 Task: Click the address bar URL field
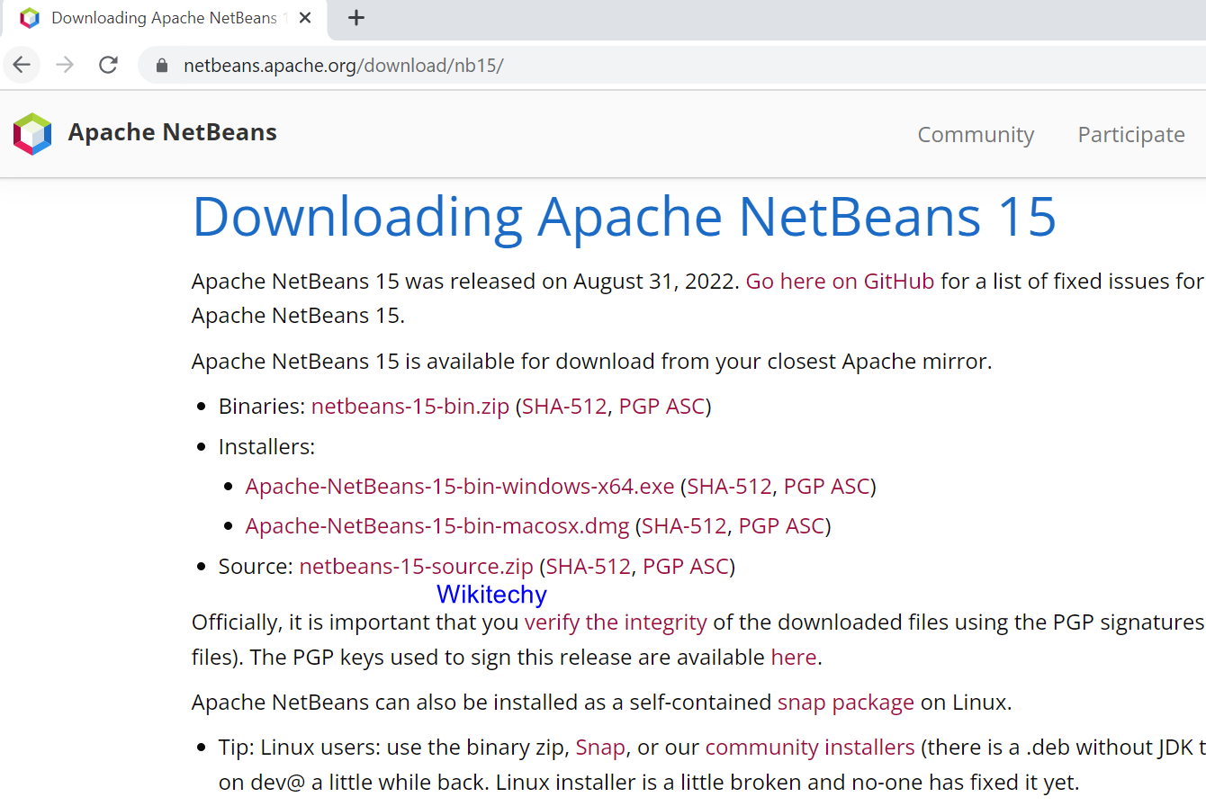(x=540, y=66)
